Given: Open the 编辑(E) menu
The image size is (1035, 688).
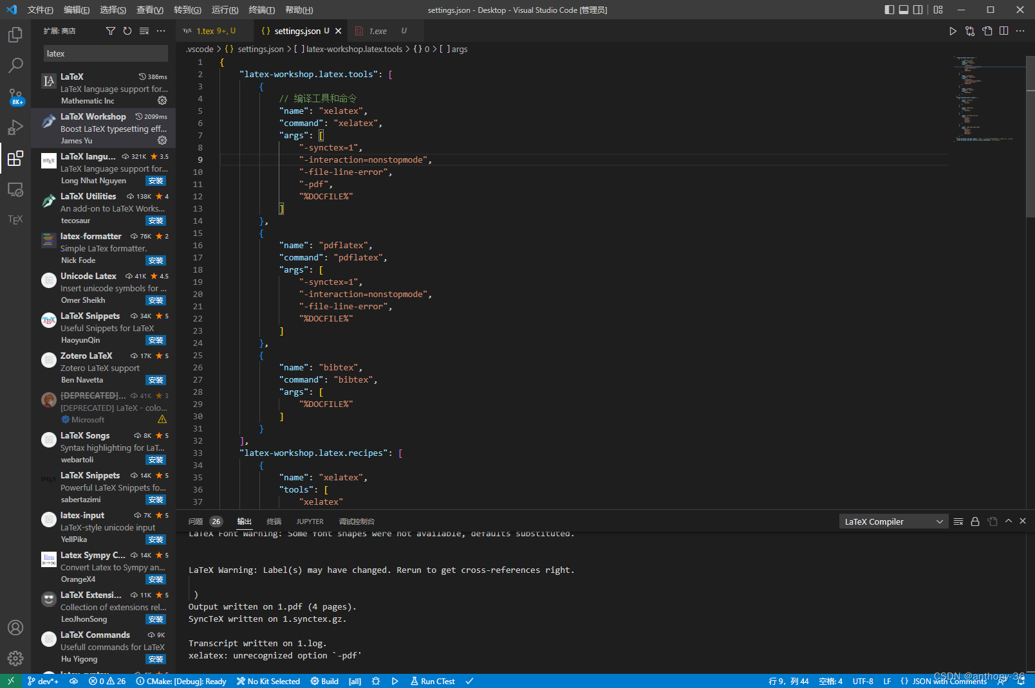Looking at the screenshot, I should tap(77, 10).
